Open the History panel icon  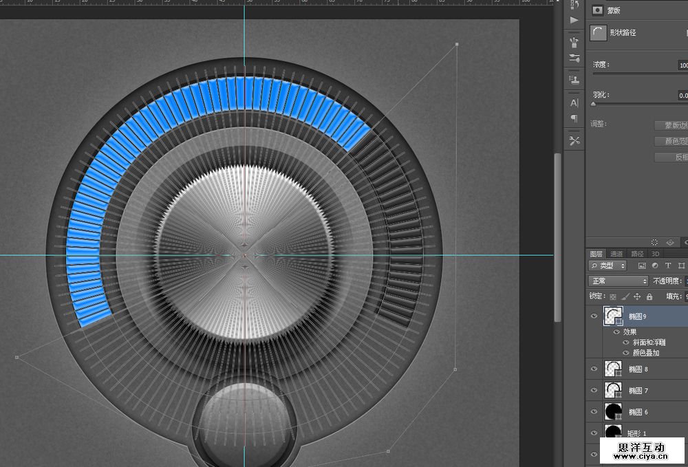(574, 5)
